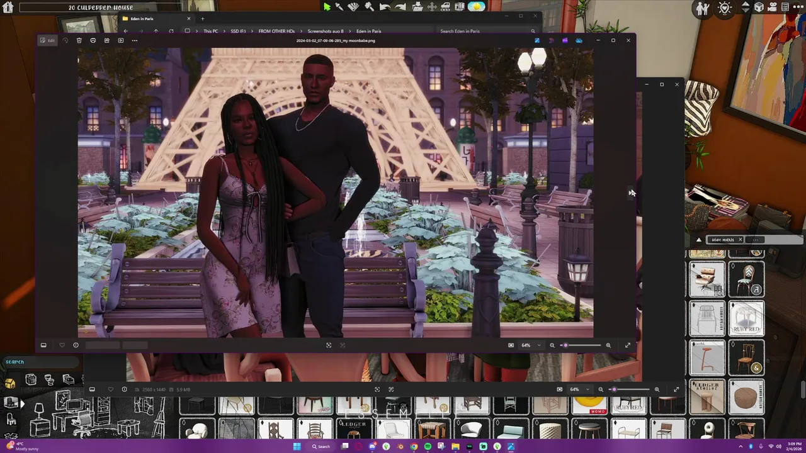Screen dimensions: 806x453
Task: Focus the 'Search Eden in Paris' field
Action: pyautogui.click(x=487, y=31)
